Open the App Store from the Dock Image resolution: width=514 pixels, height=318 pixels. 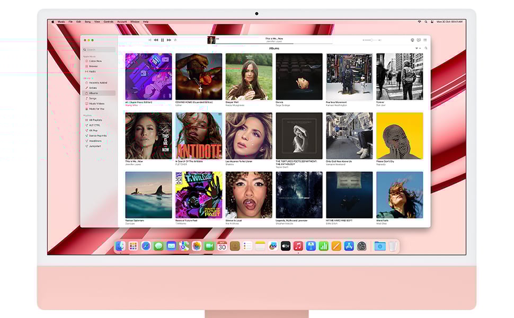(x=349, y=246)
